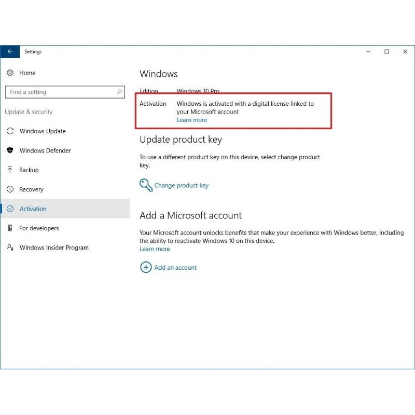The height and width of the screenshot is (415, 415).
Task: Open the Windows Update section
Action: 43,131
